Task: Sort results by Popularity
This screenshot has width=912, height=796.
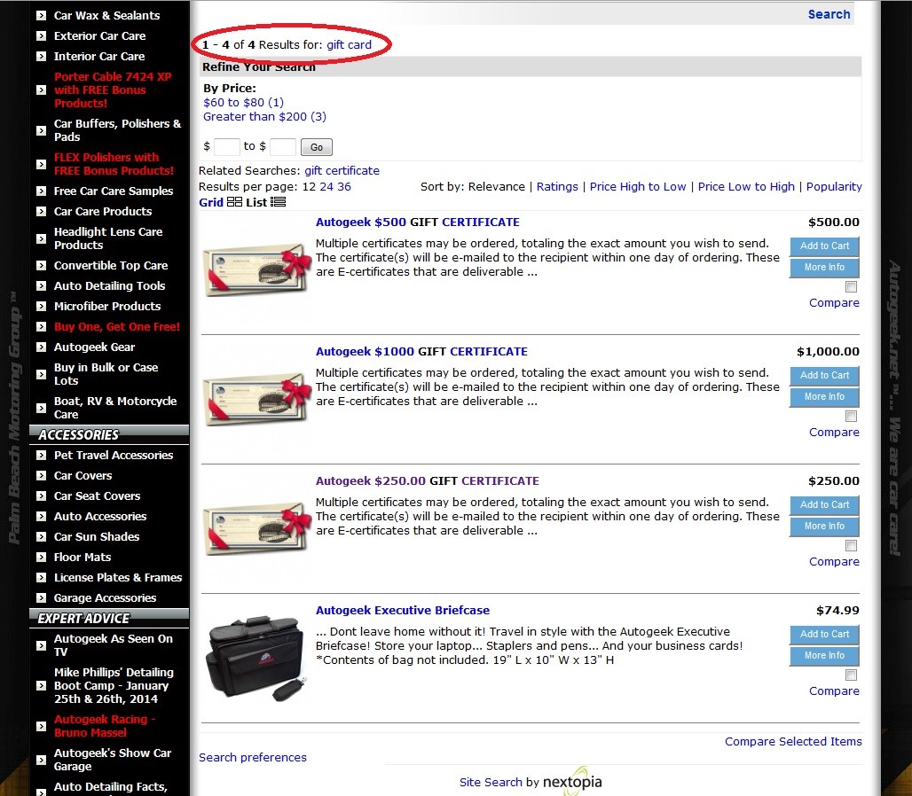Action: (833, 187)
